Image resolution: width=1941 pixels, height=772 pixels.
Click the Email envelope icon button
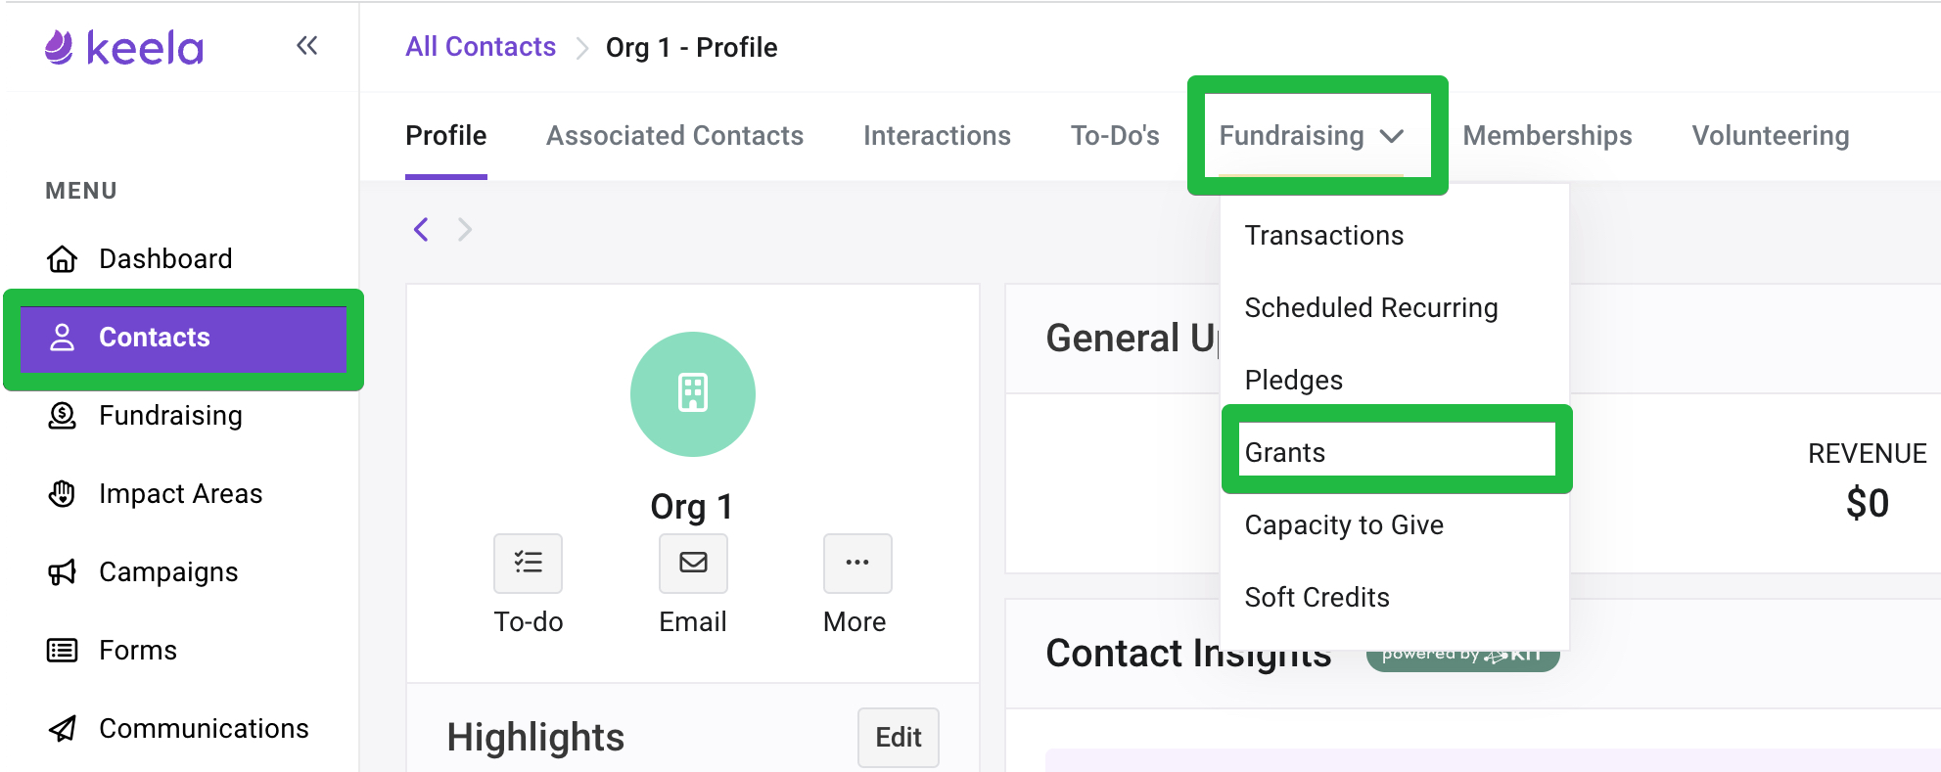693,563
